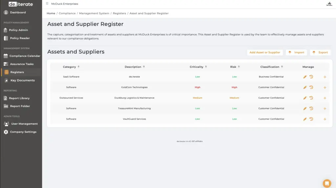Click the Compliance Calendar icon
336x188 pixels.
pyautogui.click(x=6, y=56)
